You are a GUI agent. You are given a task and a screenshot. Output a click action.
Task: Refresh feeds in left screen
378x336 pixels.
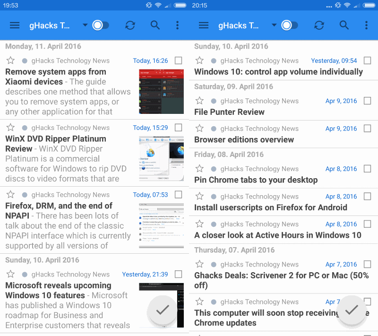[130, 26]
